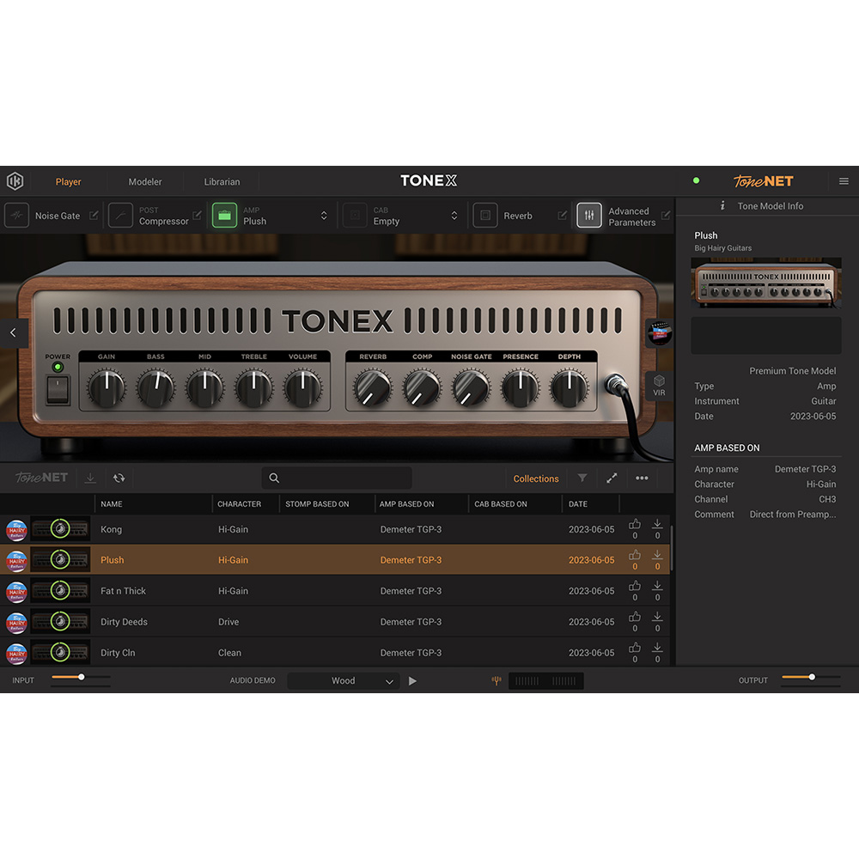Adjust the OUTPUT level slider
The width and height of the screenshot is (859, 859).
coord(812,678)
